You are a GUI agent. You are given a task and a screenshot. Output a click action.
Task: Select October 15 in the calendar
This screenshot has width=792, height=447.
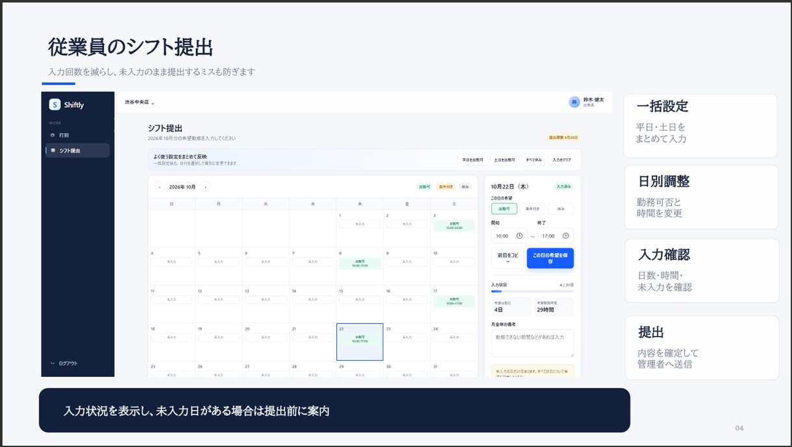coord(360,304)
